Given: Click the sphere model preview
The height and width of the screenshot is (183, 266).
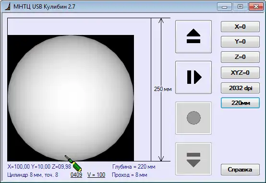Looking at the screenshot, I should 71,98.
